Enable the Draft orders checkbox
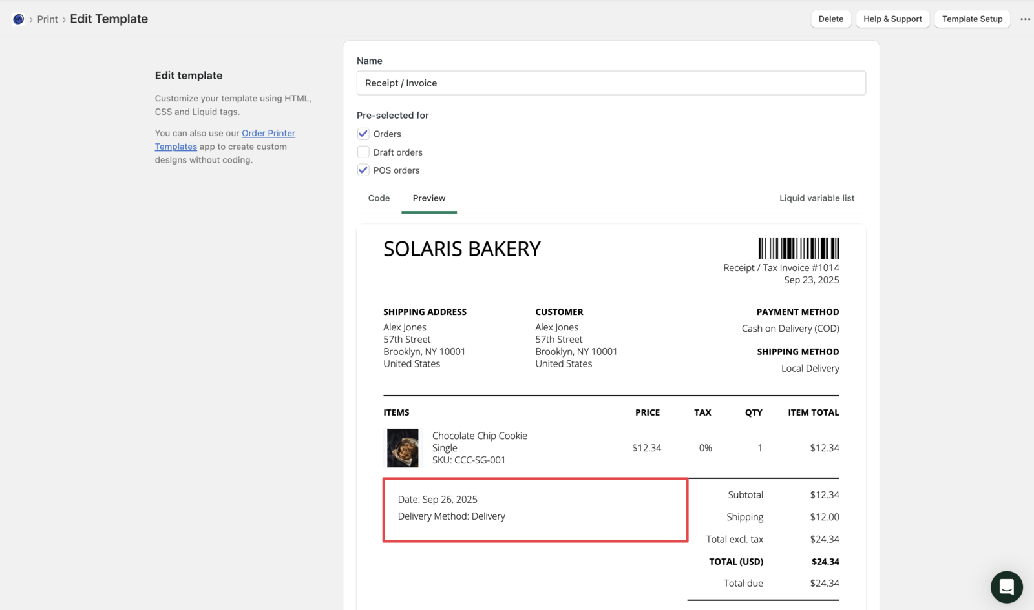1034x610 pixels. 363,152
